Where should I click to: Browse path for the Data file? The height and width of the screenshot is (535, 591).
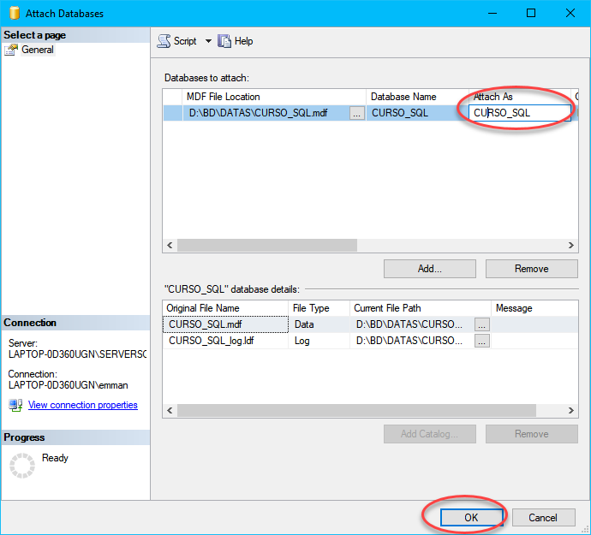482,324
